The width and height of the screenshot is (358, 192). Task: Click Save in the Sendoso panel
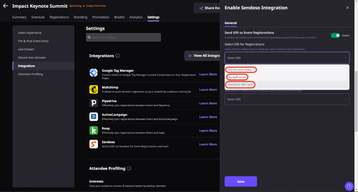click(x=240, y=181)
